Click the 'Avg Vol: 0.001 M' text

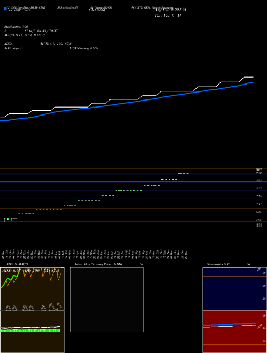170,10
